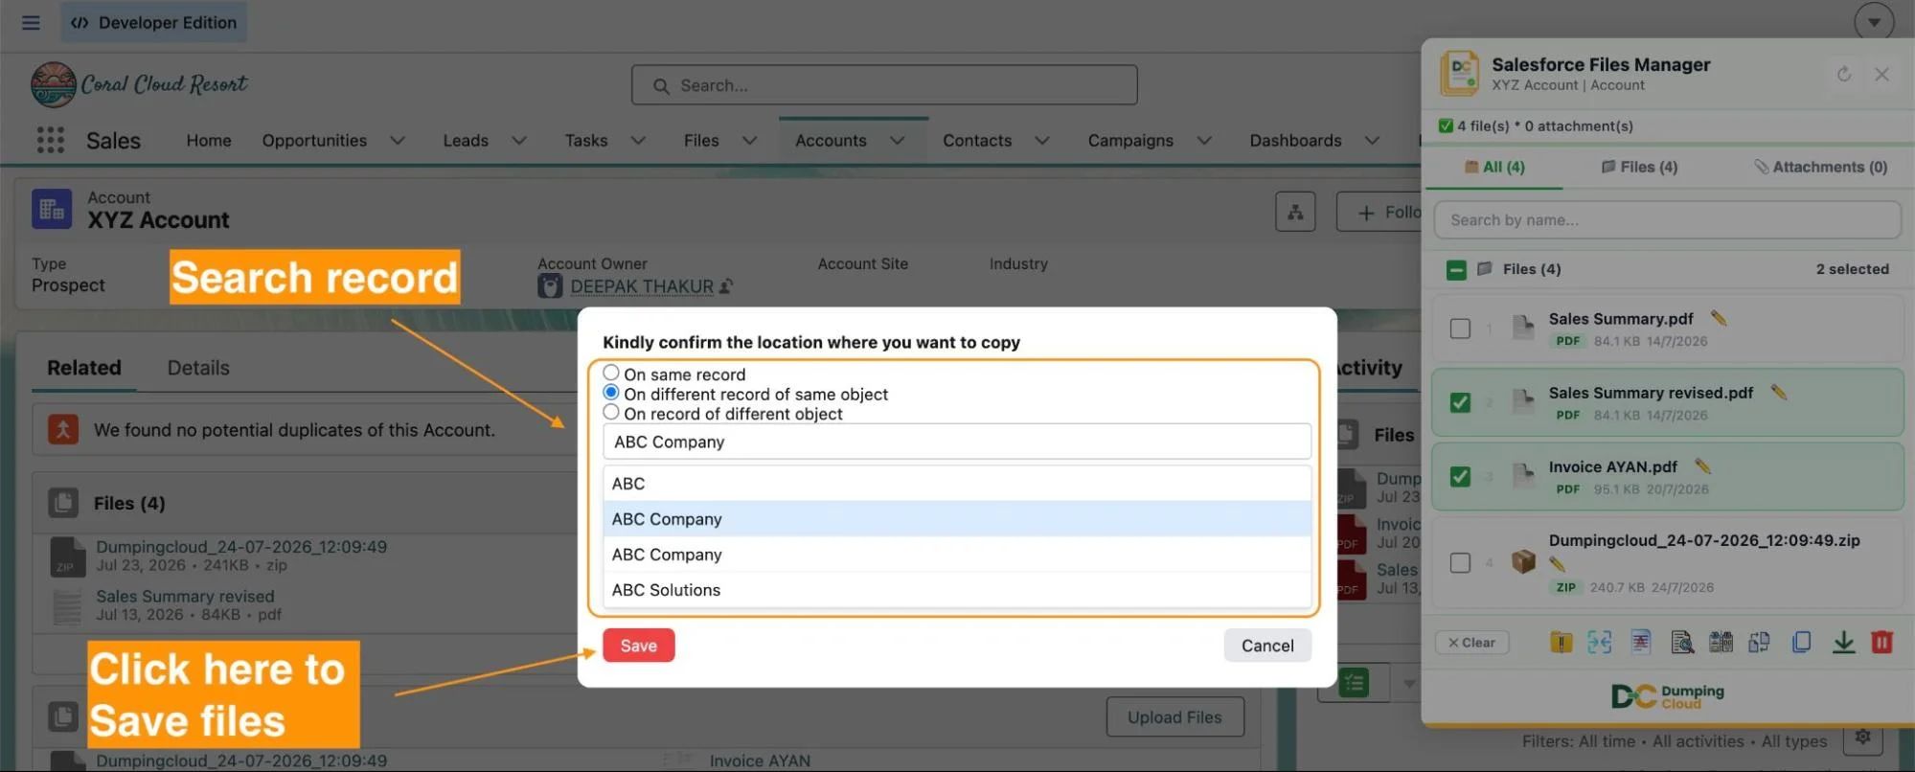
Task: Edit the Invoice AYAN.pdf name via pencil
Action: coord(1702,466)
